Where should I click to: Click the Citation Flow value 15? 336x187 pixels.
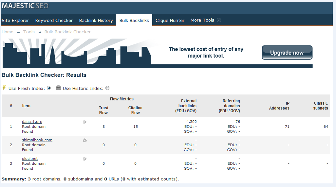136,127
